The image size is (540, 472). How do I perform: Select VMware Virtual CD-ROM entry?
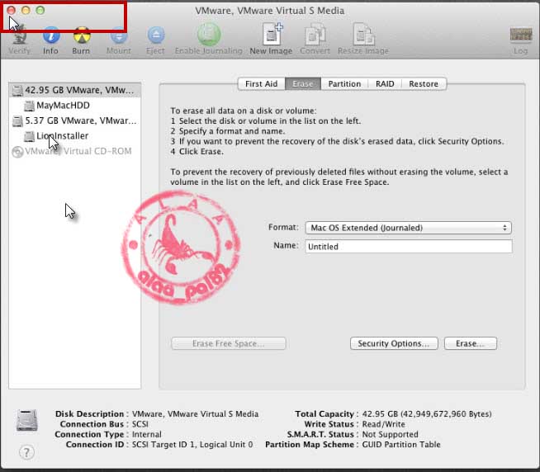[x=75, y=151]
